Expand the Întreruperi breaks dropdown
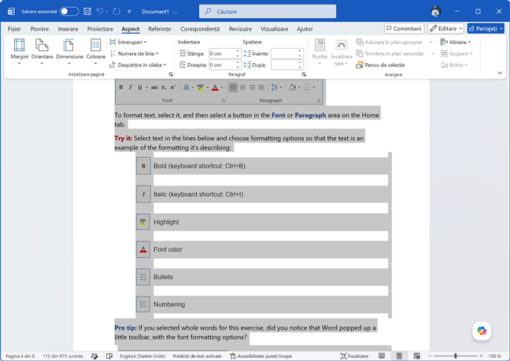Viewport: 510px width, 361px height. click(x=128, y=42)
